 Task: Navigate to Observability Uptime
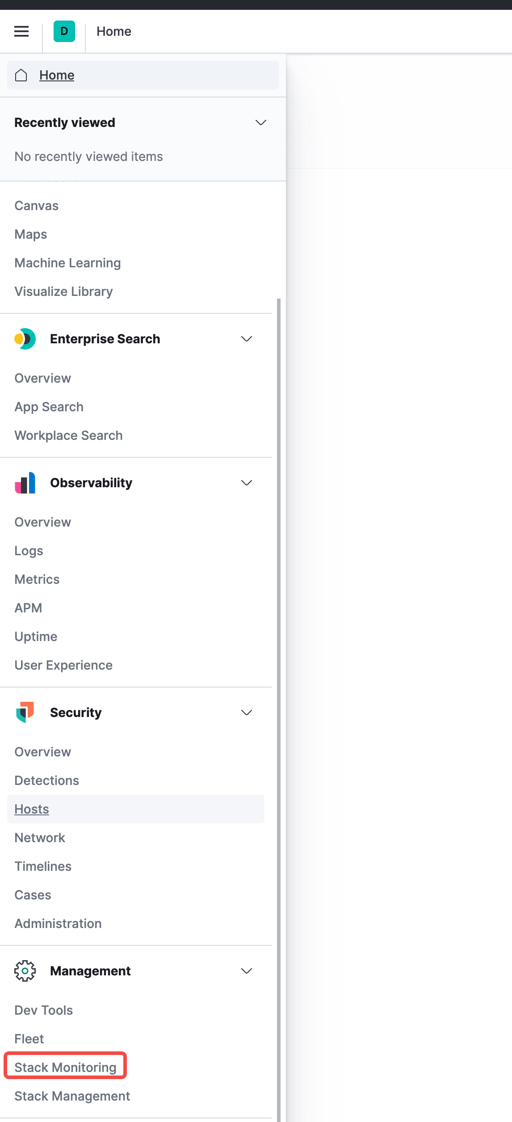36,637
